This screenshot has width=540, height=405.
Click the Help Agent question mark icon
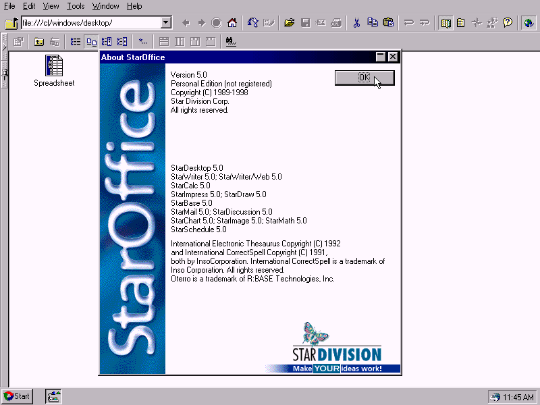pyautogui.click(x=508, y=23)
